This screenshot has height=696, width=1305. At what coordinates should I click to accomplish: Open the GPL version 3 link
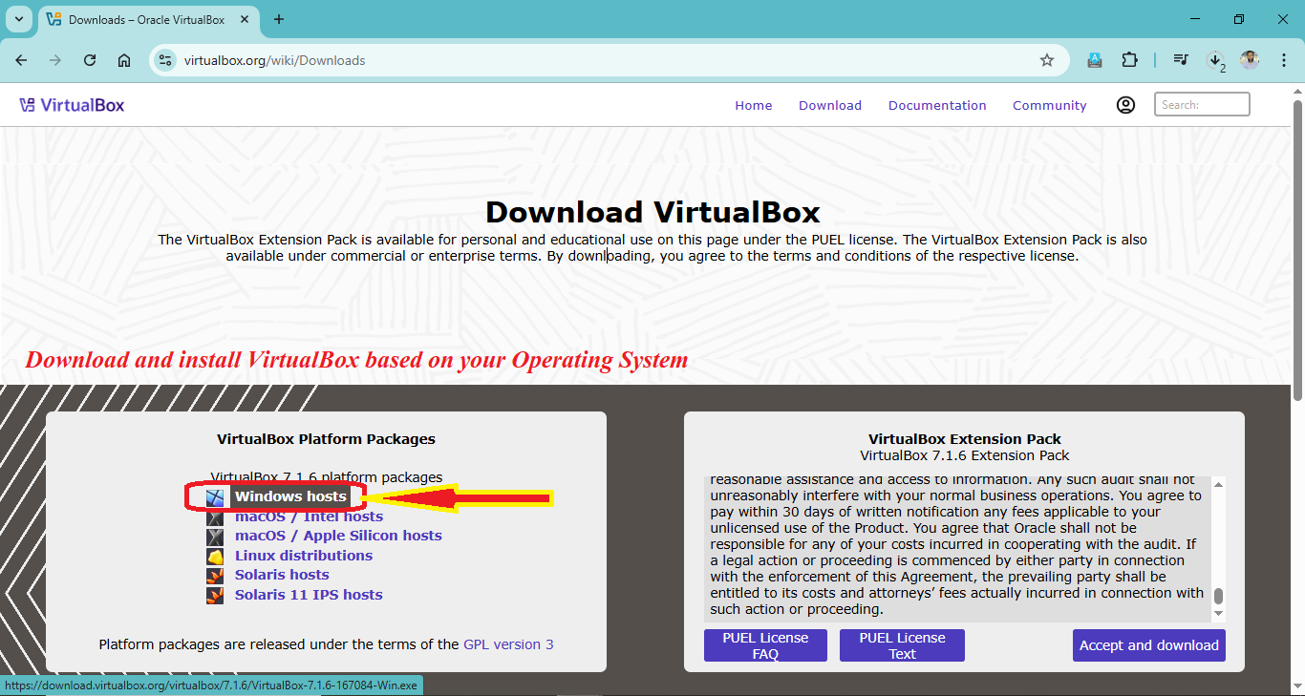(508, 644)
